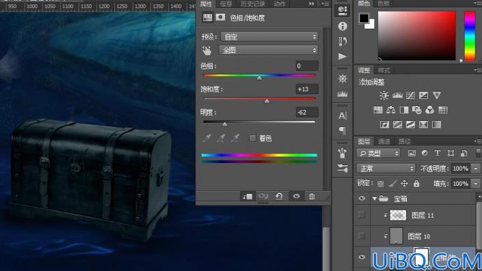This screenshot has height=271, width=482.
Task: Open the Properties panel flyout menu
Action: coord(325,3)
